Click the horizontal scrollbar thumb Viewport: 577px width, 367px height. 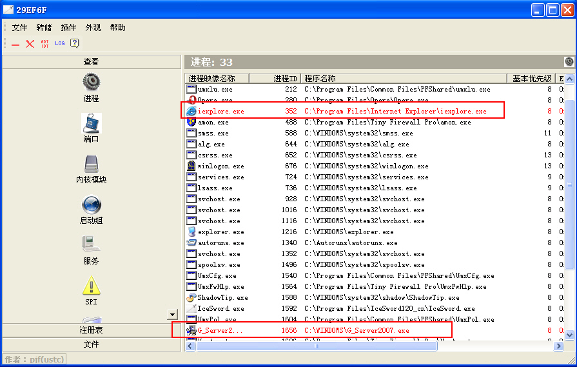click(x=317, y=346)
